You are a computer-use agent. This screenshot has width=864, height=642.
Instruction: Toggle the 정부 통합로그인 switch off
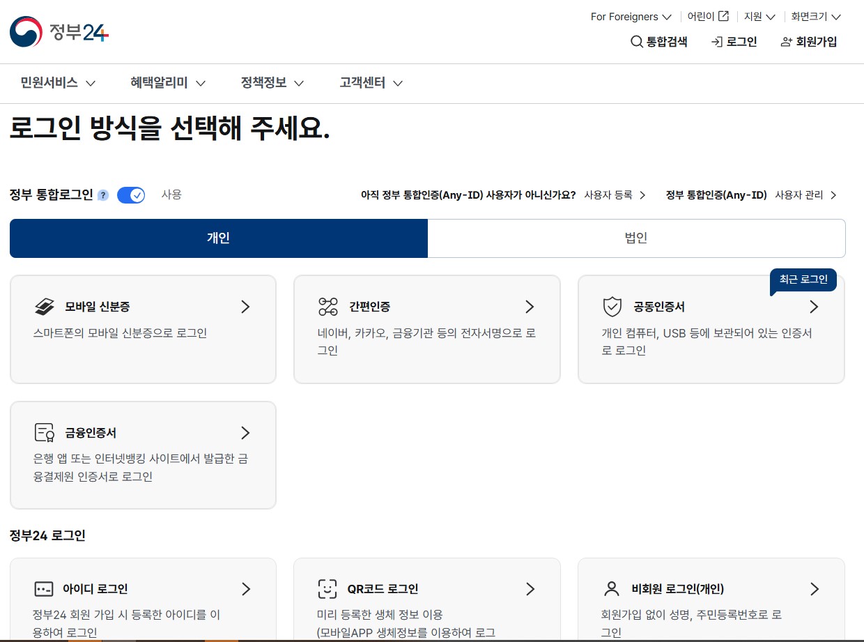point(131,195)
